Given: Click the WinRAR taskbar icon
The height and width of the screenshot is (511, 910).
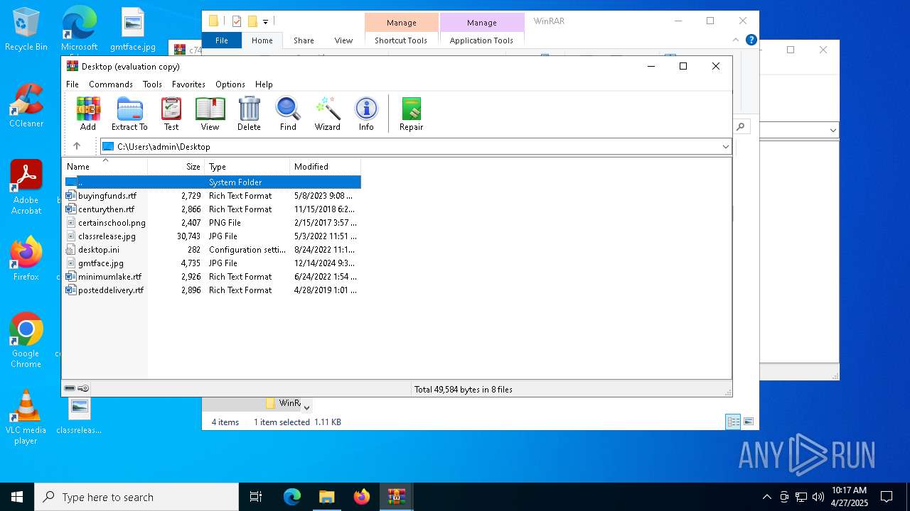Looking at the screenshot, I should (397, 497).
